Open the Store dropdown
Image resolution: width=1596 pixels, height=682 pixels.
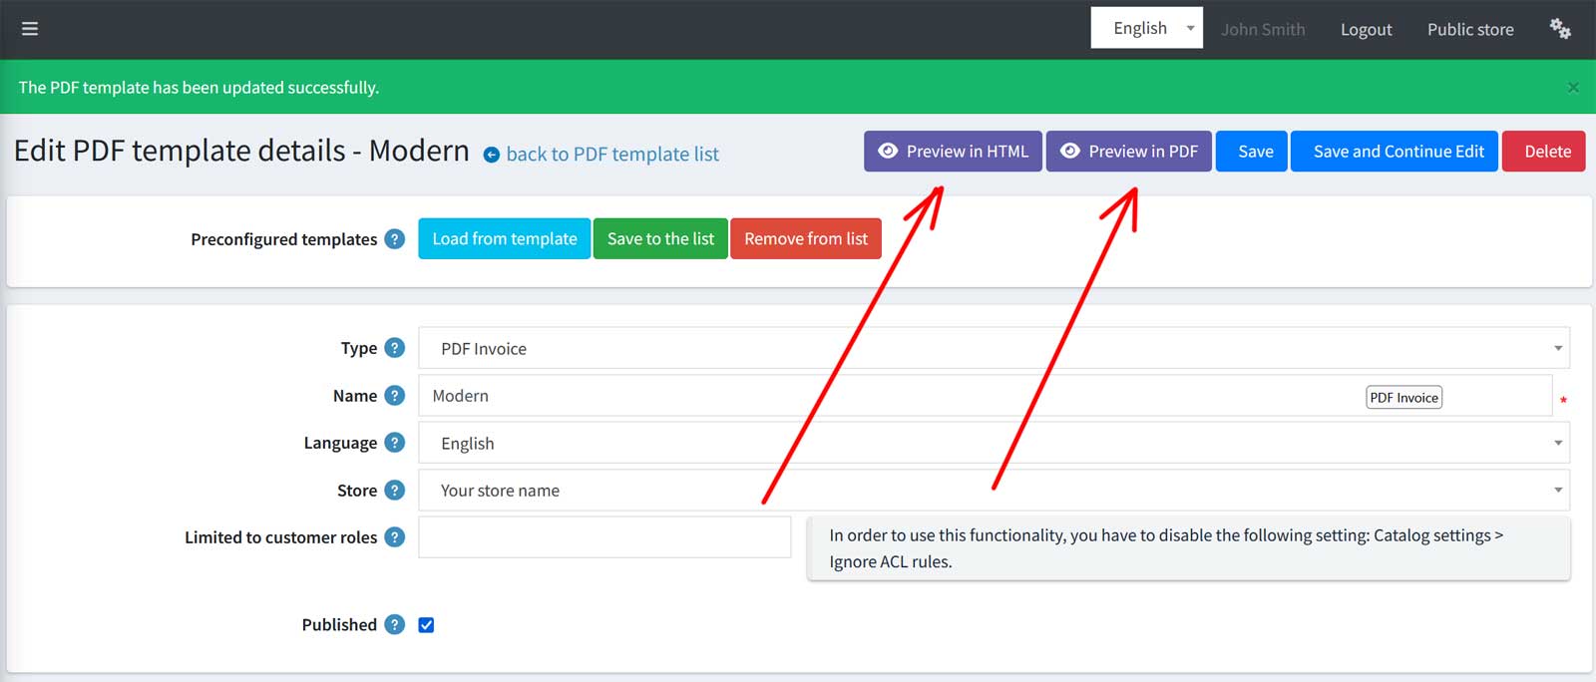point(993,491)
